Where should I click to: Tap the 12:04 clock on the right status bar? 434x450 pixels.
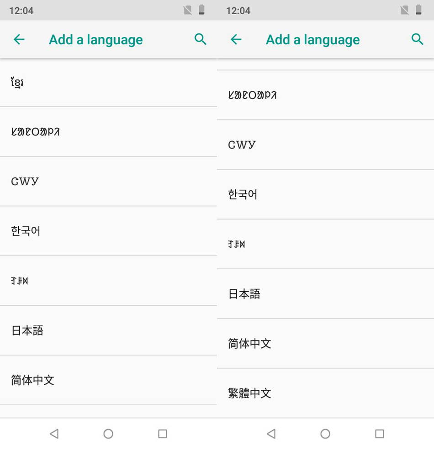(238, 11)
